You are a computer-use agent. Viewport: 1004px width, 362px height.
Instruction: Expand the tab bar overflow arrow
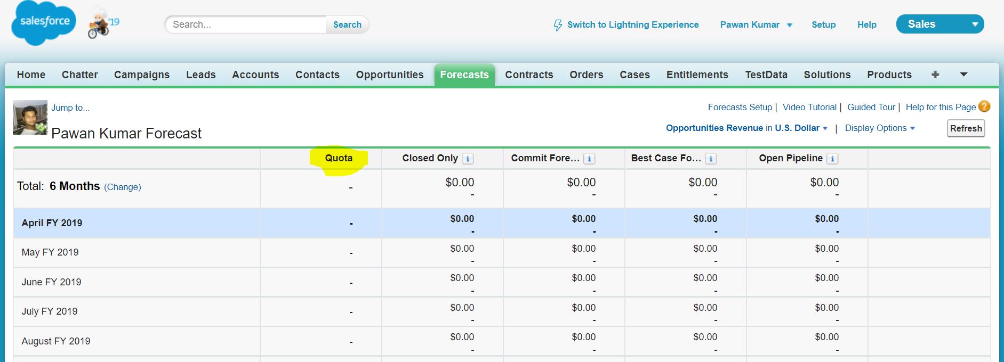point(963,75)
